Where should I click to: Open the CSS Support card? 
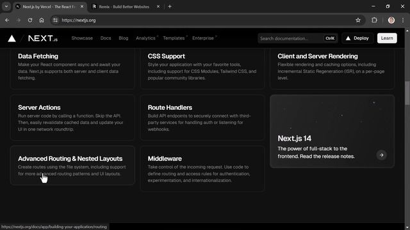click(202, 68)
